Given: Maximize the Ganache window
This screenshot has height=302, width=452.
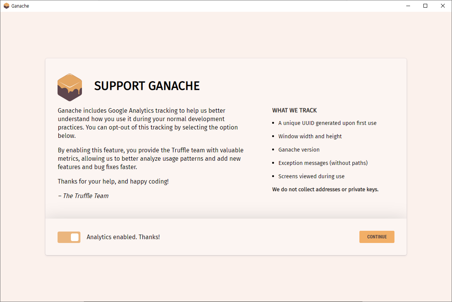Looking at the screenshot, I should click(425, 6).
